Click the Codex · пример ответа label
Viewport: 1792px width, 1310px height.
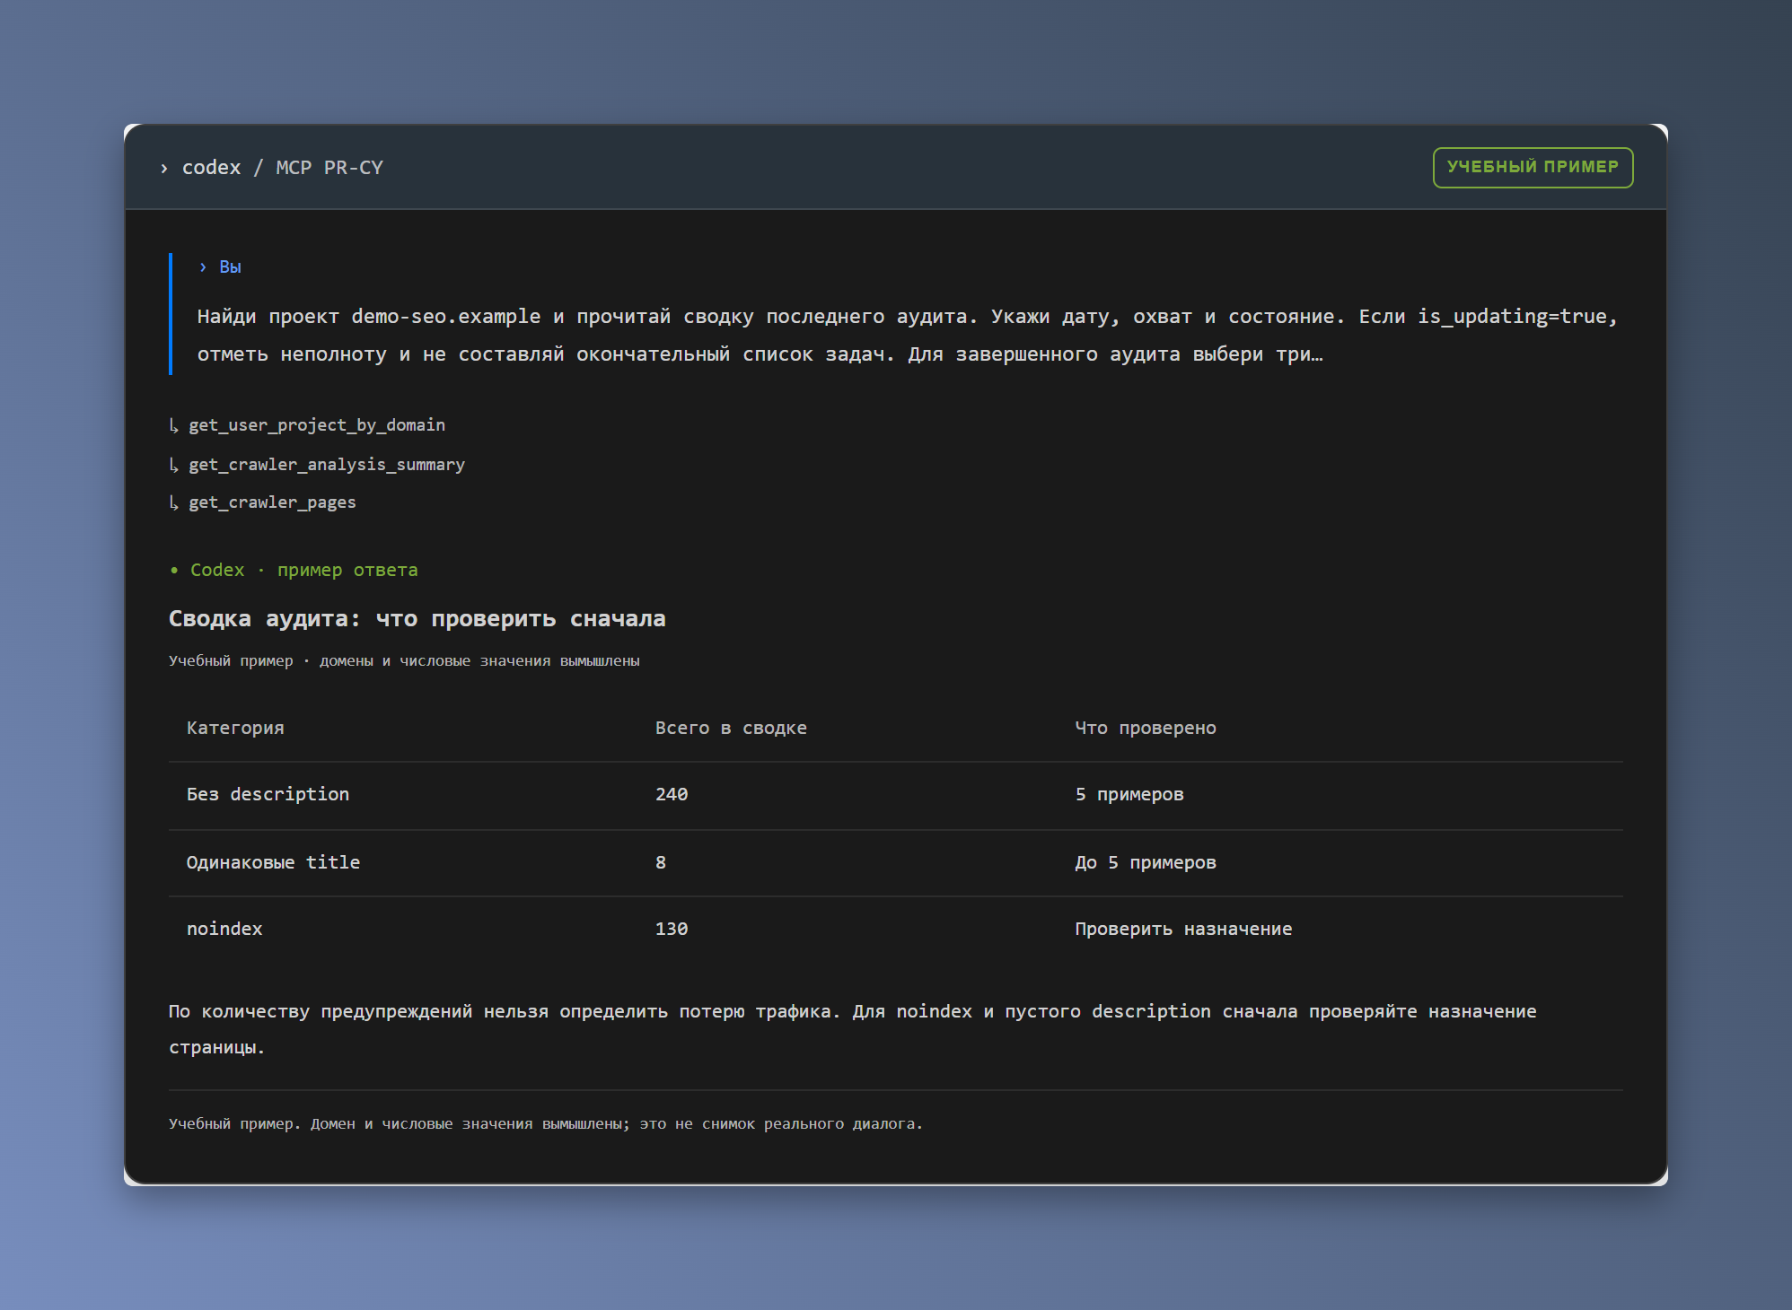(x=303, y=571)
